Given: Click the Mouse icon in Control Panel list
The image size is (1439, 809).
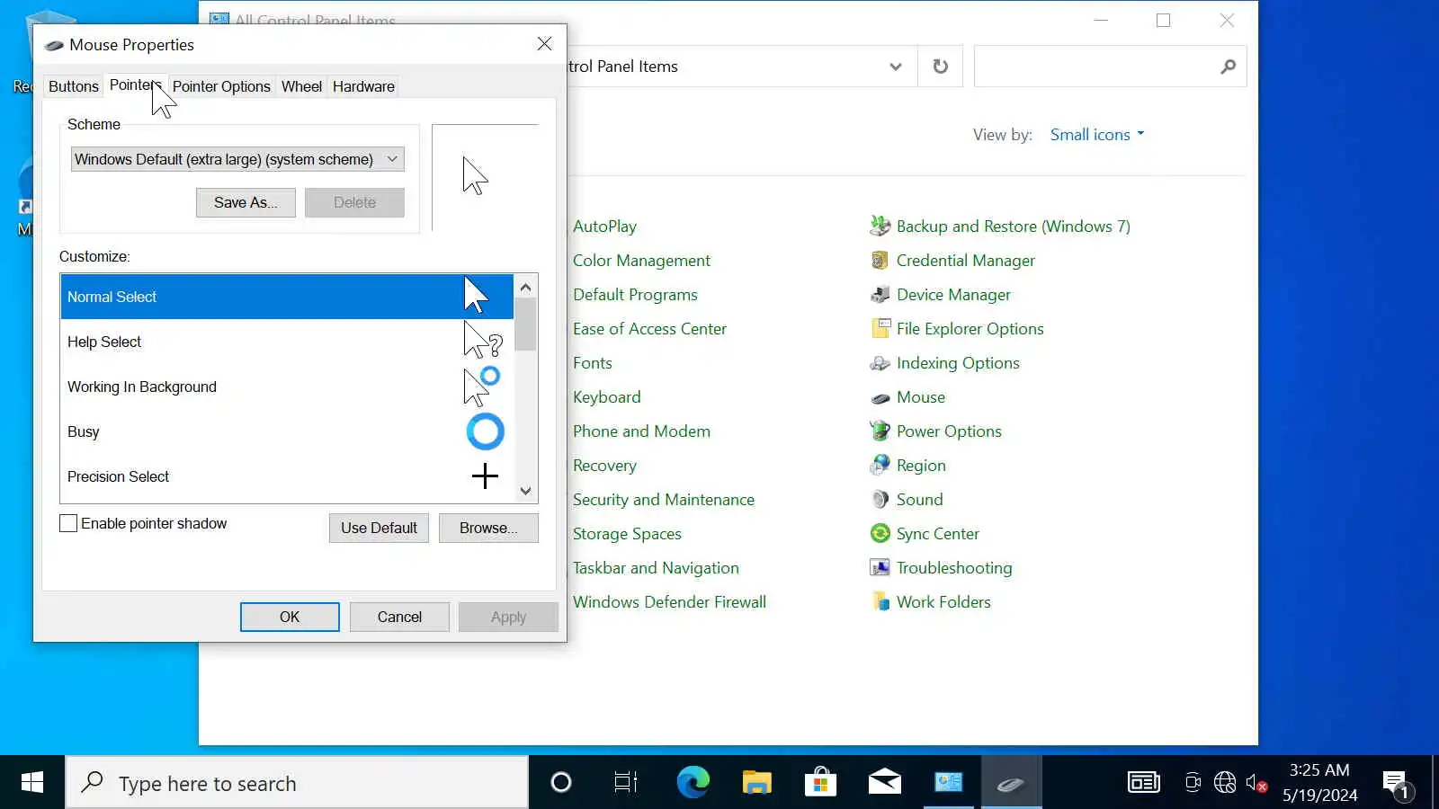Looking at the screenshot, I should pyautogui.click(x=880, y=397).
